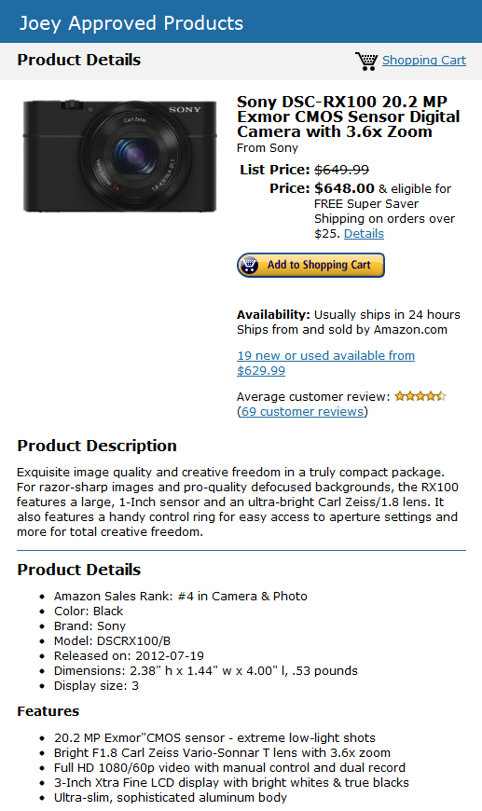Open the 69 customer reviews link
The height and width of the screenshot is (811, 482).
tap(303, 412)
